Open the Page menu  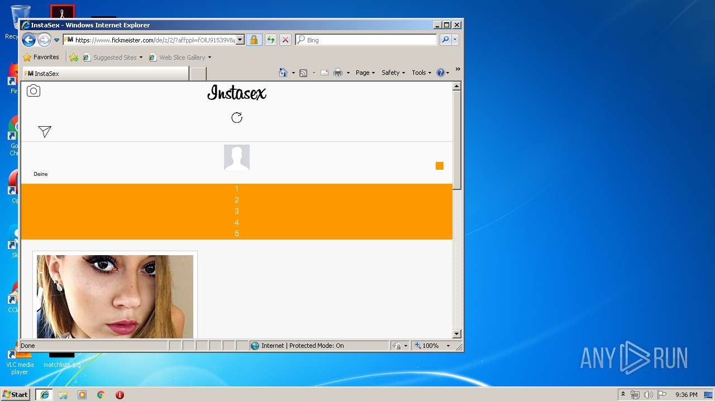pos(365,73)
